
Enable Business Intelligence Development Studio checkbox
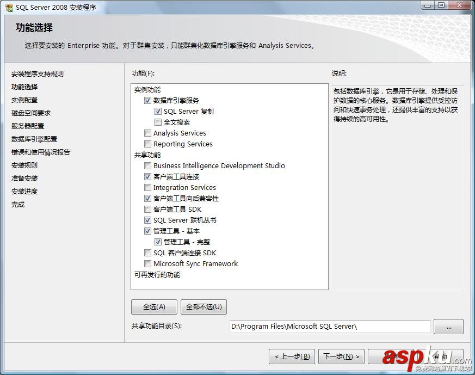coord(147,165)
